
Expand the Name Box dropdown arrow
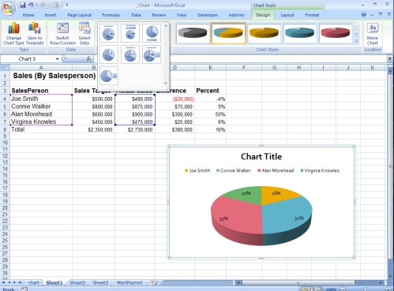pos(57,59)
